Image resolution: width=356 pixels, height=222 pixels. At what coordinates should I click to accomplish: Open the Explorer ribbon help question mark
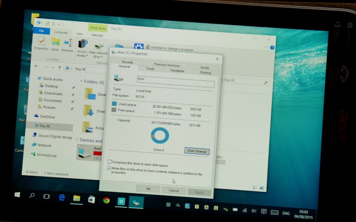pos(272,47)
